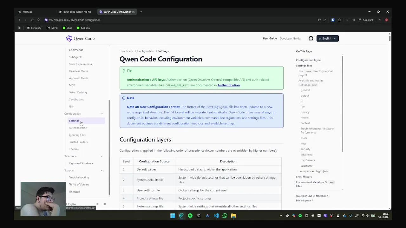The width and height of the screenshot is (406, 228).
Task: Toggle the light/dark theme sun icon
Action: click(x=97, y=204)
